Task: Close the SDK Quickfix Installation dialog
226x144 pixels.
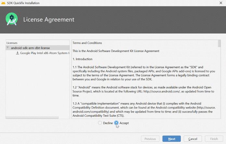Action: tap(221, 3)
